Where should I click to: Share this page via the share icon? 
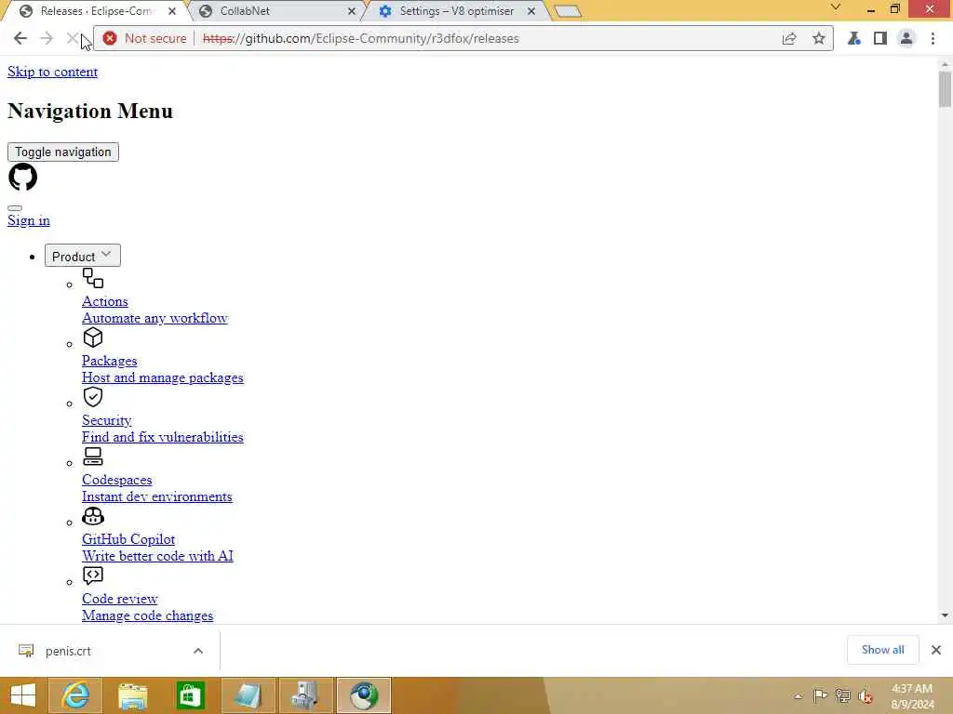coord(789,38)
